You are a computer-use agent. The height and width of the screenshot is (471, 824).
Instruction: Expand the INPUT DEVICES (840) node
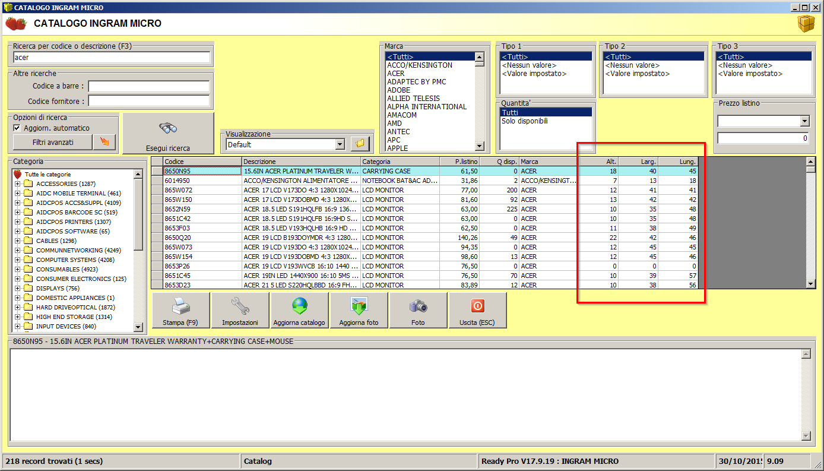pyautogui.click(x=17, y=326)
